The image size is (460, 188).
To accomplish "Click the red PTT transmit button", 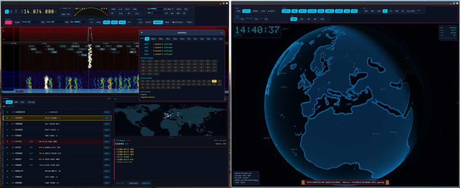I will click(x=9, y=22).
